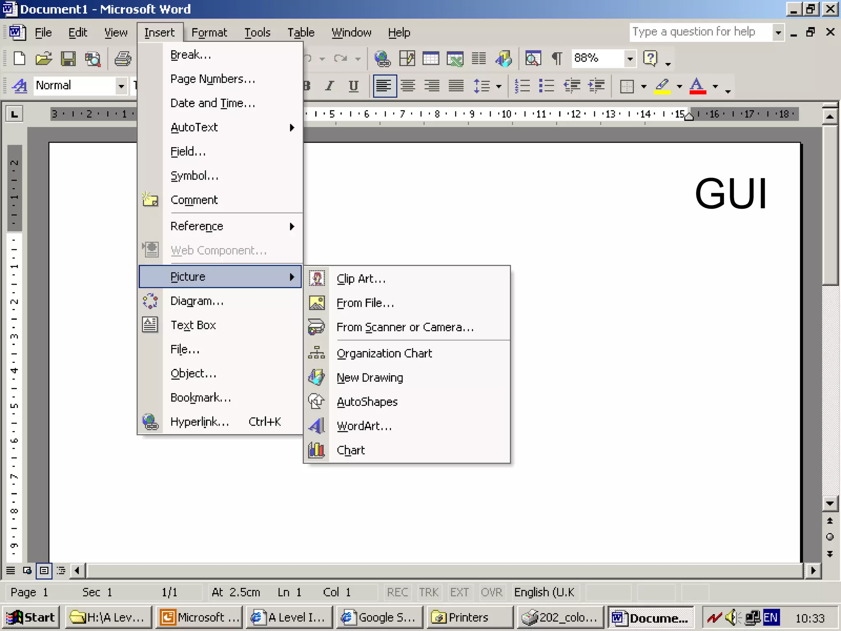
Task: Switch to Print Layout View button
Action: click(44, 571)
